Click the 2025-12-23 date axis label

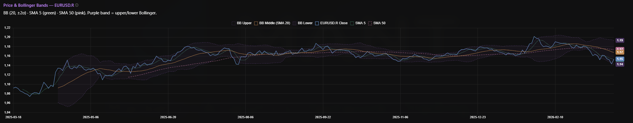[478, 117]
